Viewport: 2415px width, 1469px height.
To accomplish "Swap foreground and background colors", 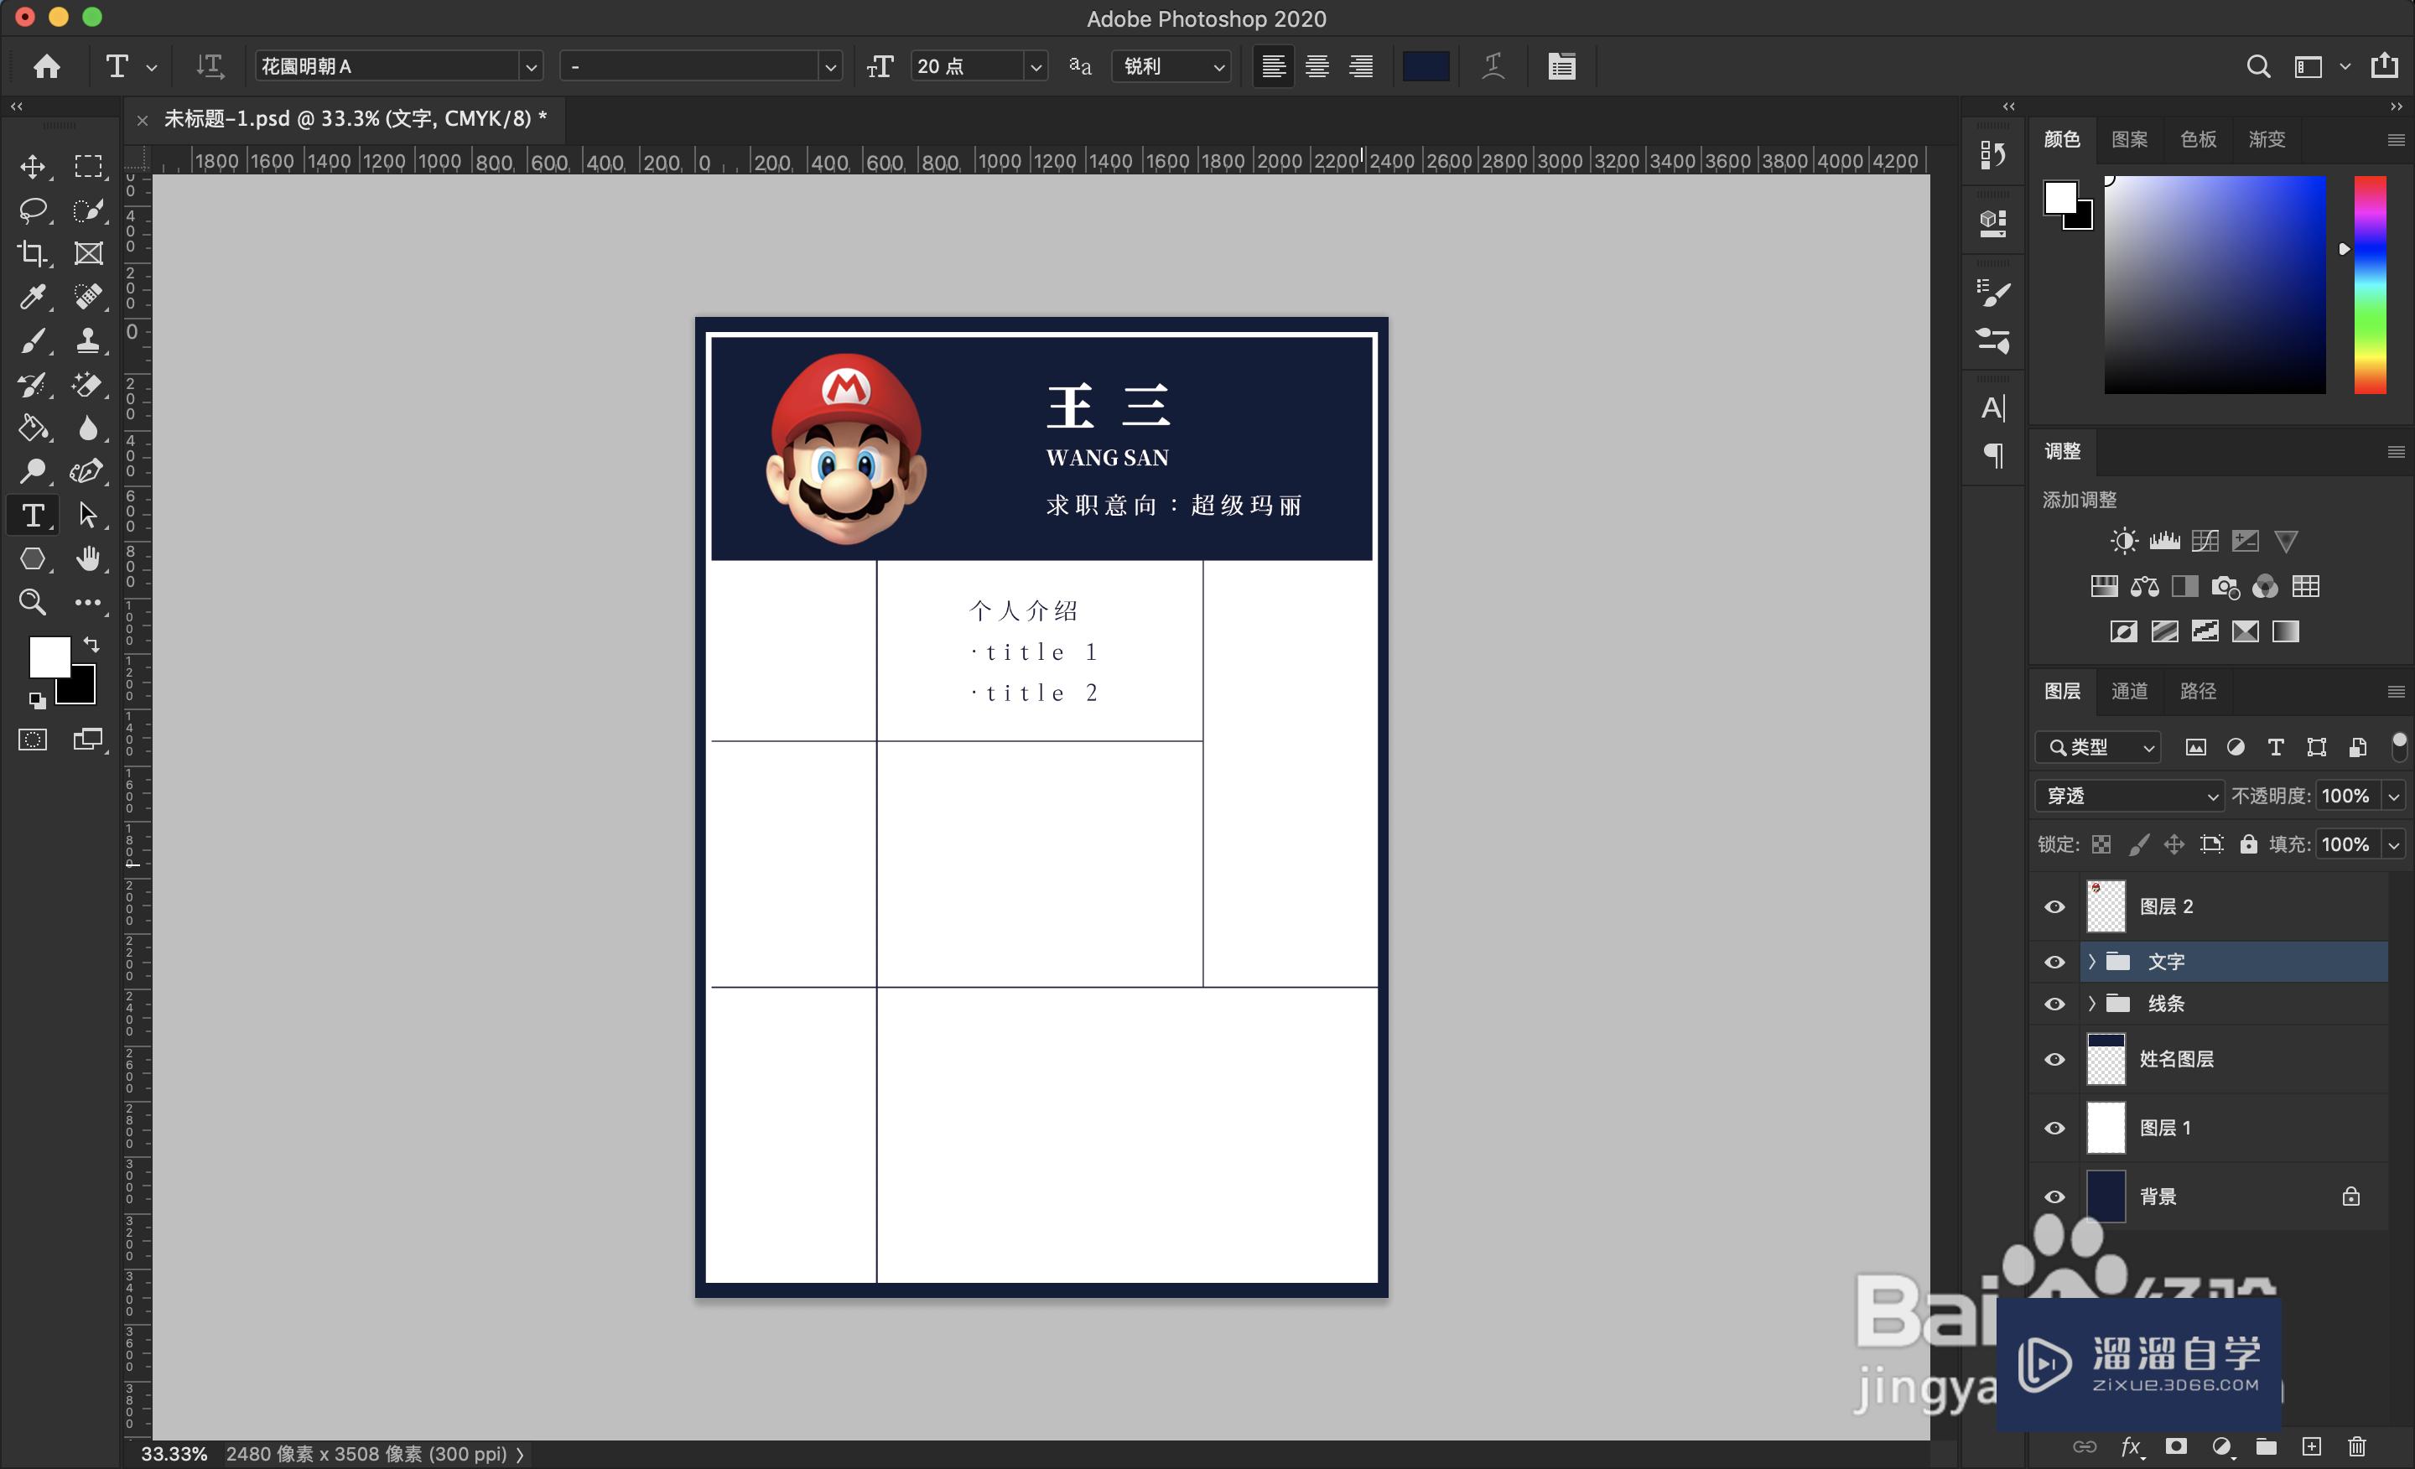I will tap(91, 644).
